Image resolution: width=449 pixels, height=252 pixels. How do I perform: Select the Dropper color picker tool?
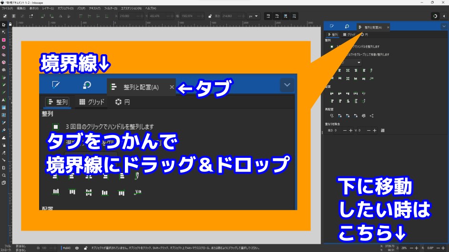click(4, 123)
